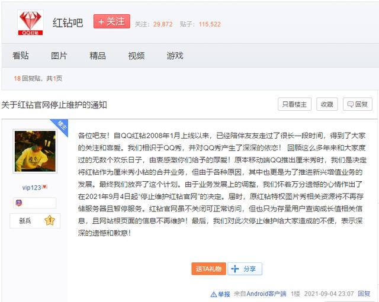Go to the 视频 tab
Screen dimensions: 379x302
[136, 56]
